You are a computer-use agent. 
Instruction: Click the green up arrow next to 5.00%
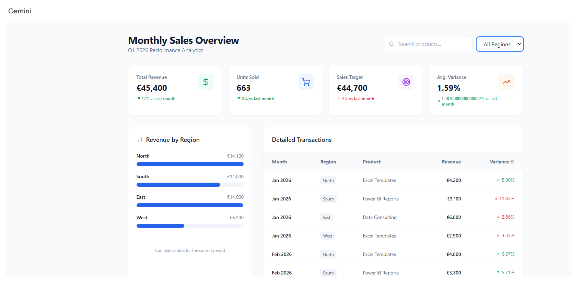click(x=498, y=180)
